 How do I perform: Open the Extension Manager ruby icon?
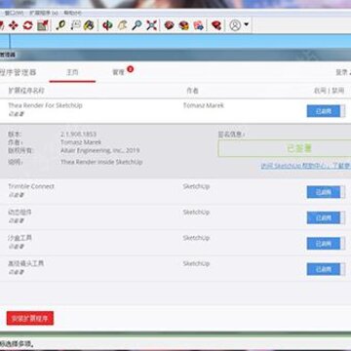[x=216, y=25]
